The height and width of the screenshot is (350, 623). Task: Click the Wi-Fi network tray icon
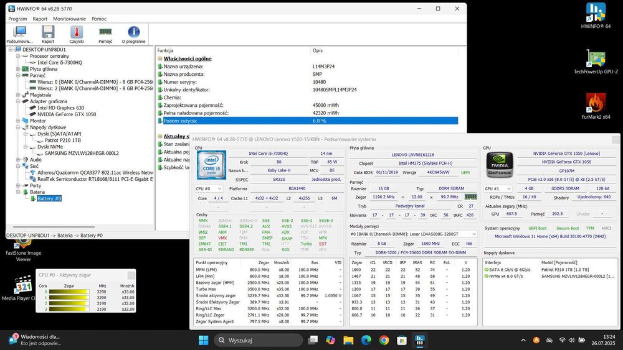tap(562, 340)
